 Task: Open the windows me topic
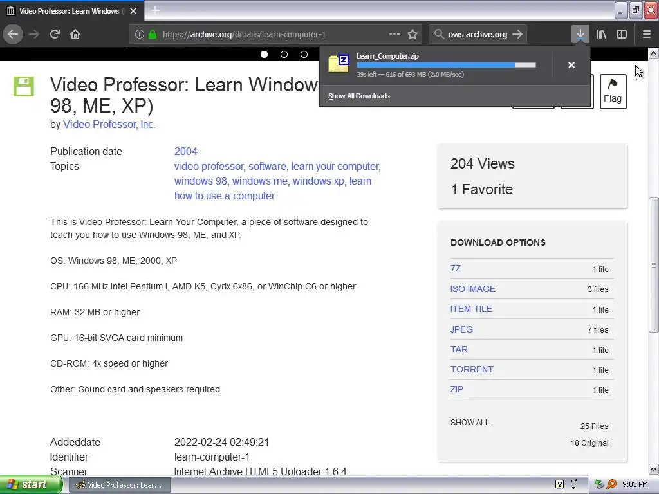click(x=260, y=181)
